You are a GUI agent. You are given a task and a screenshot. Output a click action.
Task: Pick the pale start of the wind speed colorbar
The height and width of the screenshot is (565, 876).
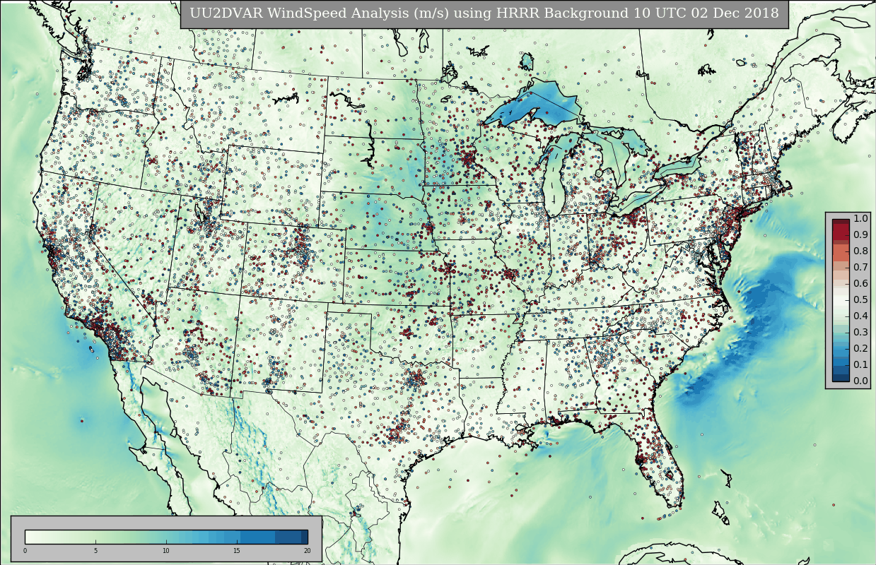pyautogui.click(x=28, y=537)
